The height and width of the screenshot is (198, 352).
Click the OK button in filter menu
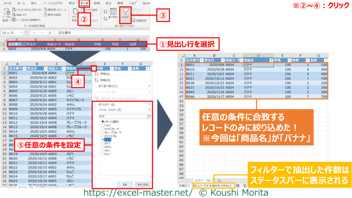(x=125, y=184)
